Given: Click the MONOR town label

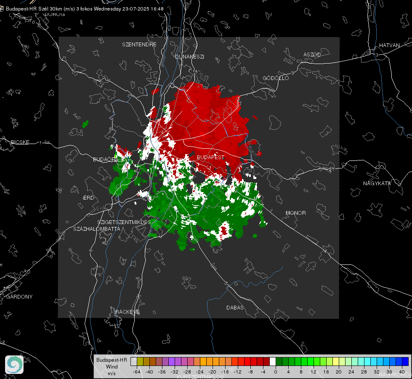Looking at the screenshot, I should (295, 213).
